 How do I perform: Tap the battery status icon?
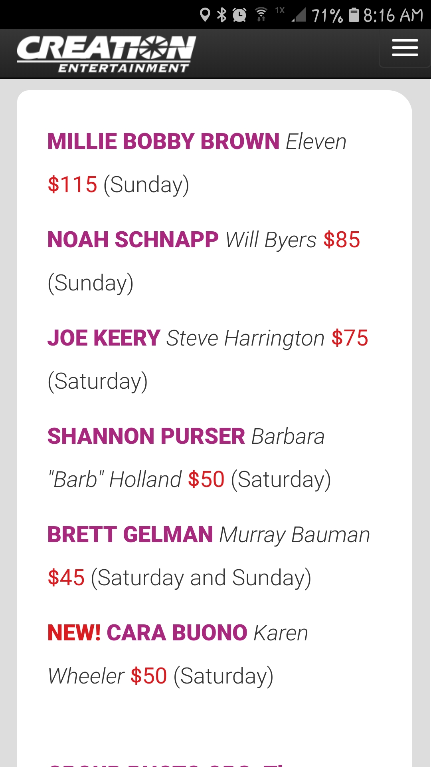pos(354,15)
